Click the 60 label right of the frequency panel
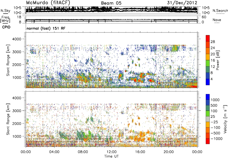228x158 pixels. tap(204, 17)
